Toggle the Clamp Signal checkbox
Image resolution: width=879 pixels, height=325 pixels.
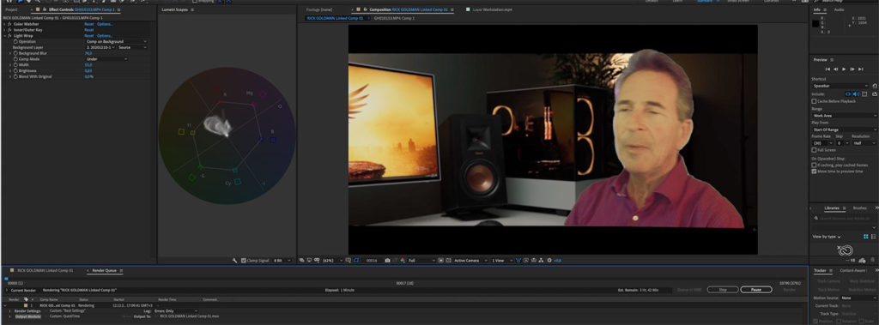coord(243,261)
